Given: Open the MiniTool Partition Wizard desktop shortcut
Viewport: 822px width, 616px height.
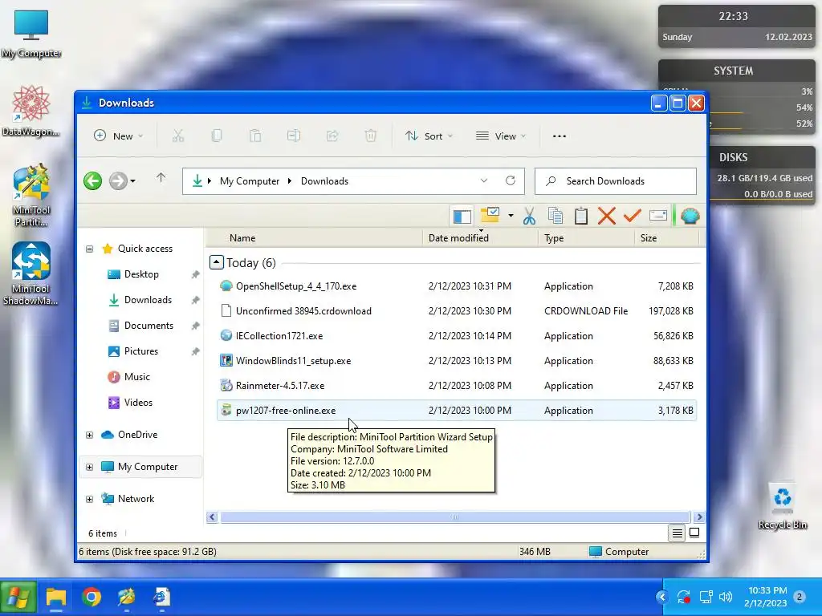Looking at the screenshot, I should pos(31,196).
